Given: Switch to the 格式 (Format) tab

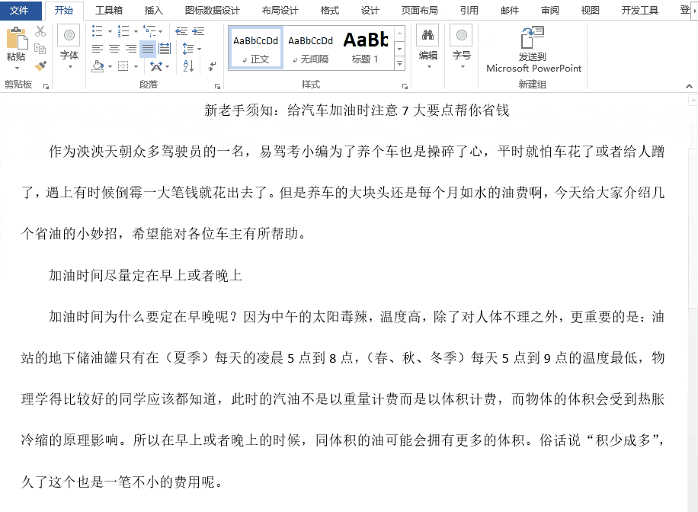Looking at the screenshot, I should point(329,10).
